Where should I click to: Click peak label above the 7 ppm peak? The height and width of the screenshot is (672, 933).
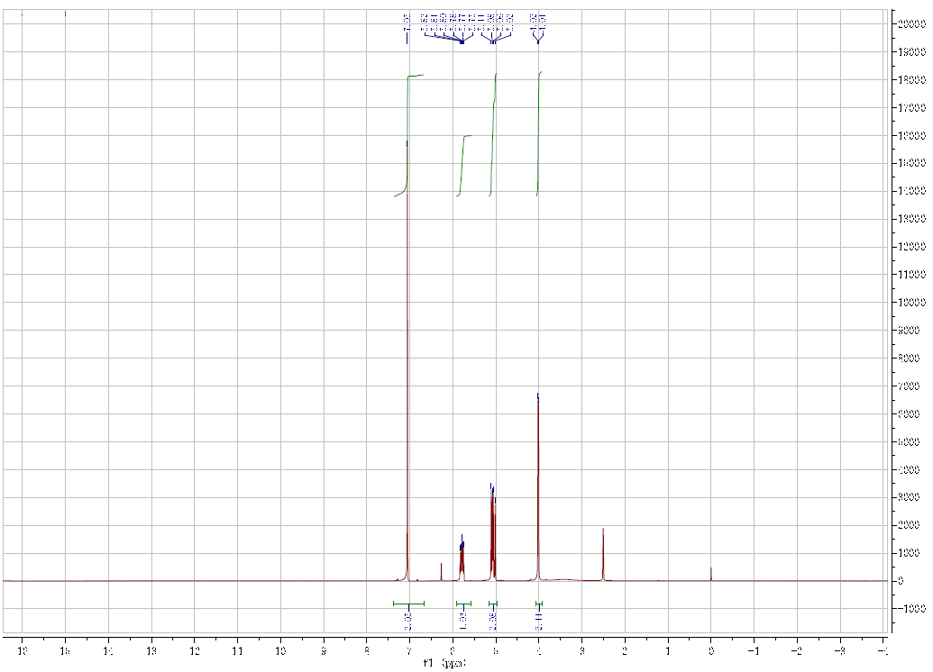pos(407,23)
